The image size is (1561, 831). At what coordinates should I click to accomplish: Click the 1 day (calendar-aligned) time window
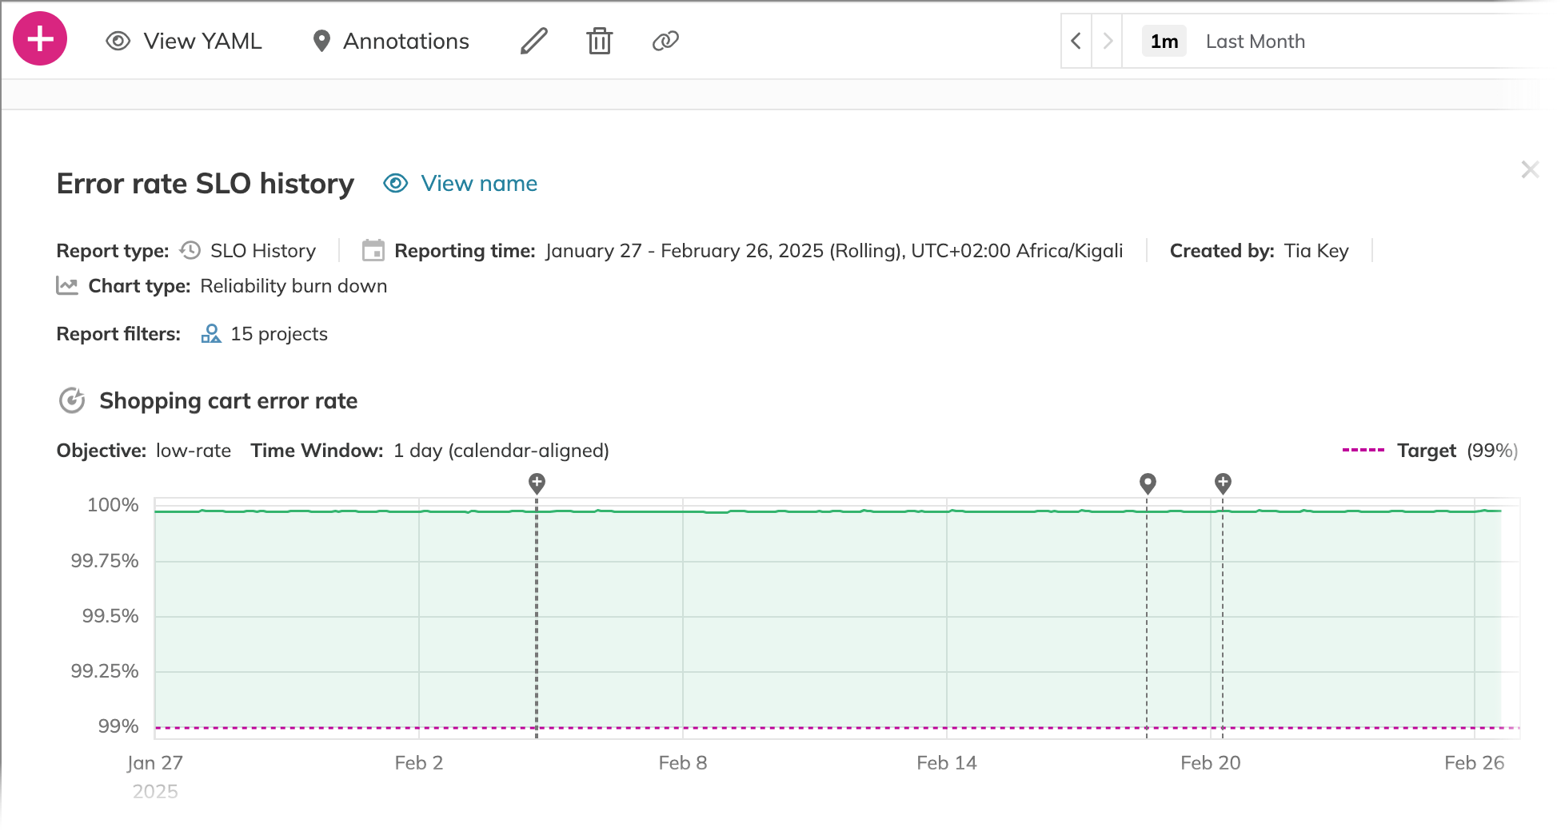501,451
